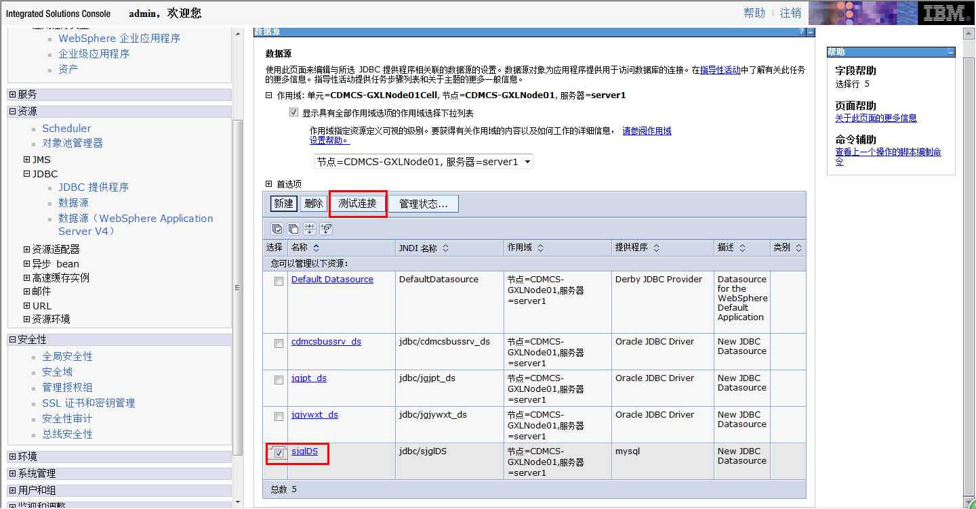Sort table by 提供程序 column arrows
This screenshot has width=976, height=509.
point(656,248)
